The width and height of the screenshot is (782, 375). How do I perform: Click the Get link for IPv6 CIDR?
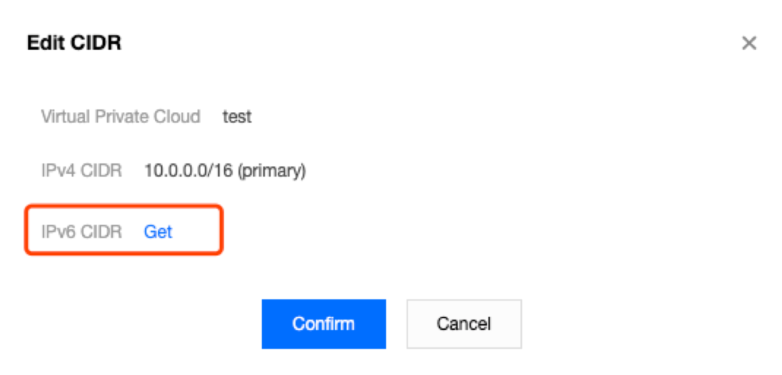(x=158, y=231)
